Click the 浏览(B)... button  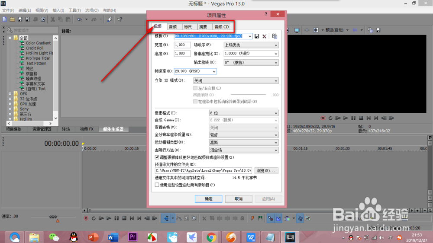(x=266, y=170)
